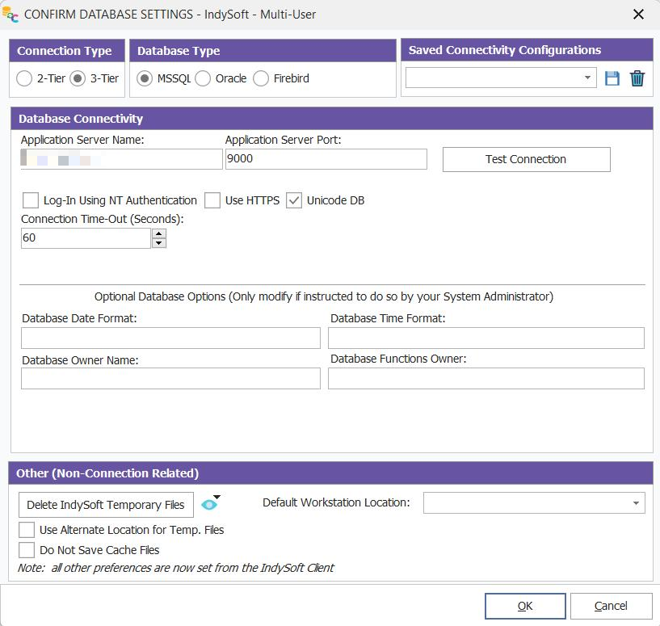Select the 2-Tier connection type
This screenshot has height=626, width=660.
pos(26,78)
